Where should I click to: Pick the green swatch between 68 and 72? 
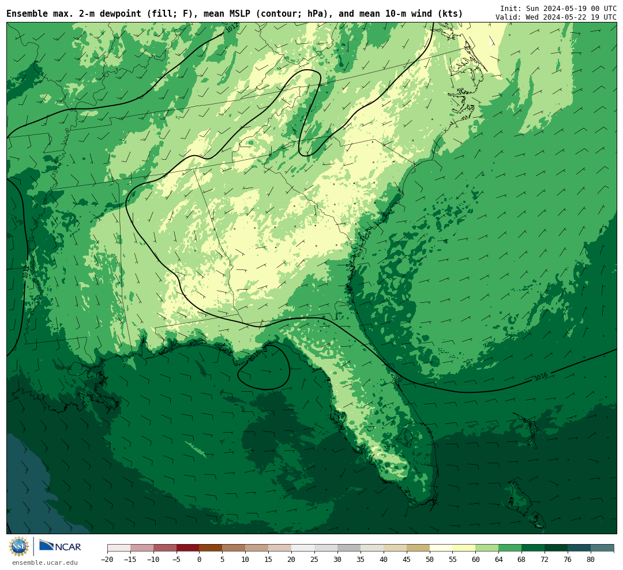coord(534,548)
